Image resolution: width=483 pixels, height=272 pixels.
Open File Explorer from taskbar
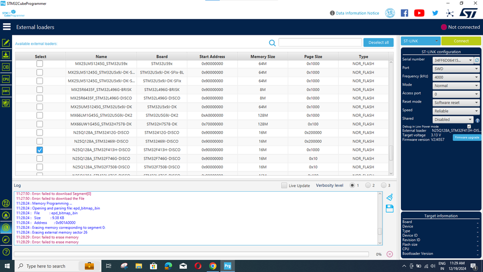tap(139, 266)
